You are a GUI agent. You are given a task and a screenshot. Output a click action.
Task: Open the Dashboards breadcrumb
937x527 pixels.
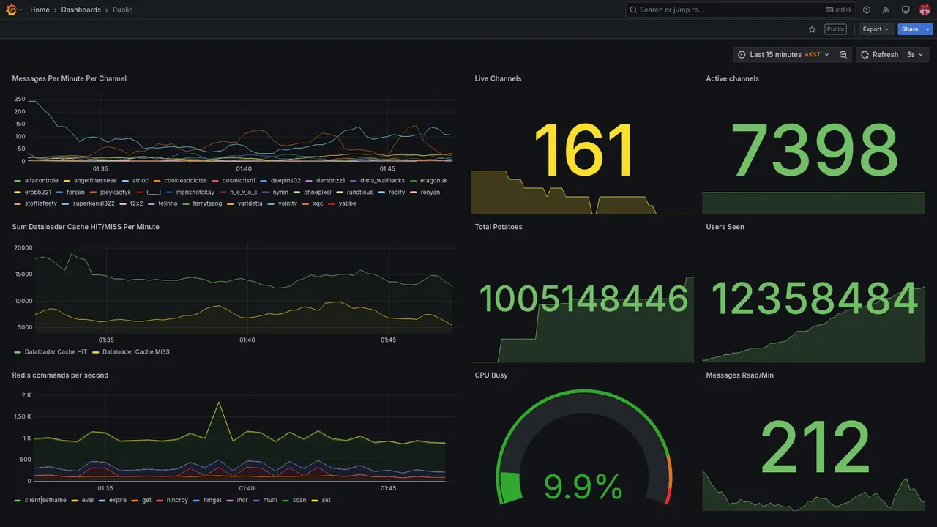click(x=81, y=10)
